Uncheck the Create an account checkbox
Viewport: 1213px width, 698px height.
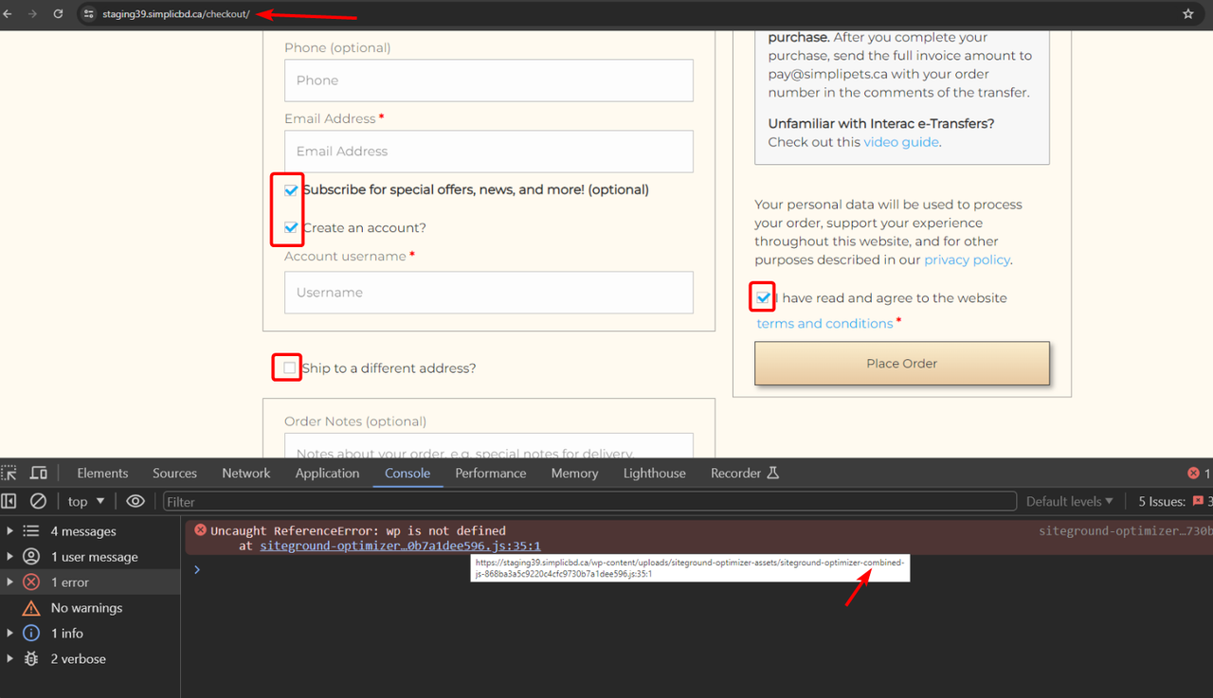(x=291, y=227)
